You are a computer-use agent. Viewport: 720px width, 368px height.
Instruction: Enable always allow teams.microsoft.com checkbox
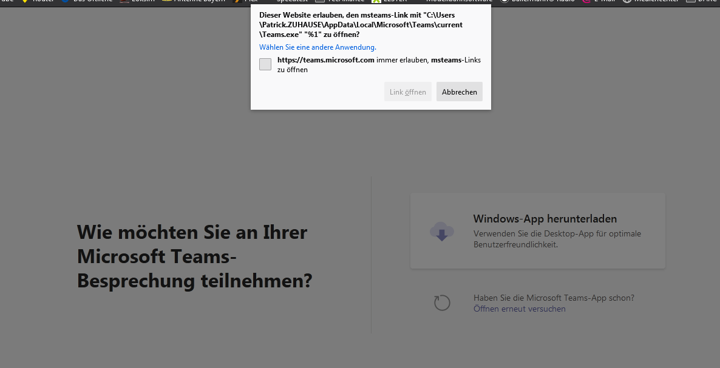[265, 64]
